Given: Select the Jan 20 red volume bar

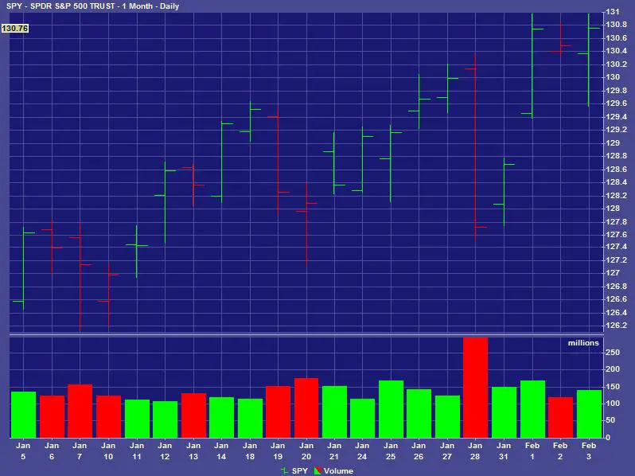Looking at the screenshot, I should click(306, 408).
